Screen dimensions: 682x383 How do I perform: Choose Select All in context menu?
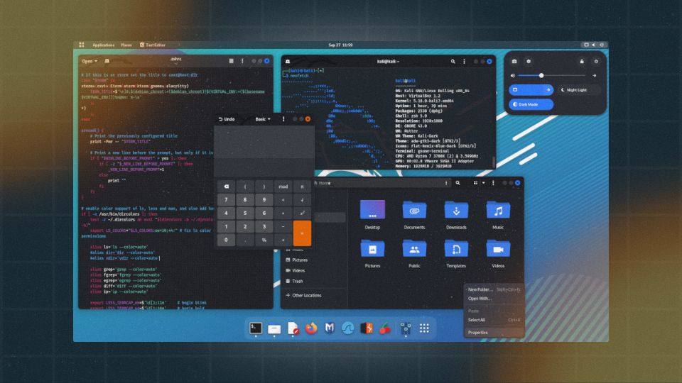(x=494, y=320)
